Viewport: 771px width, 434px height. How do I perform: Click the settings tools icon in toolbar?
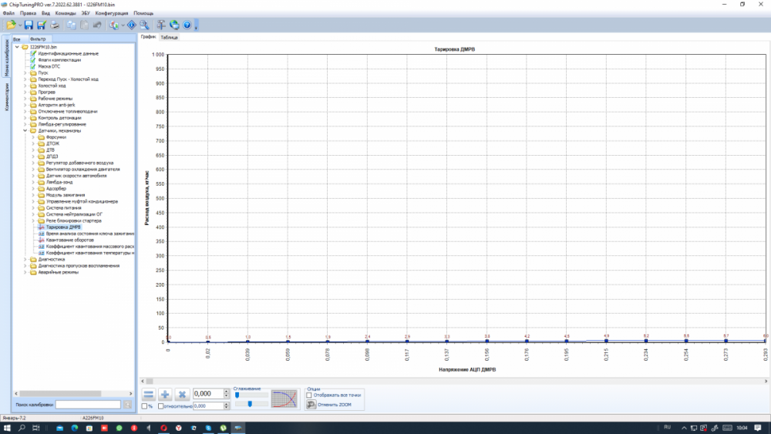tap(161, 25)
